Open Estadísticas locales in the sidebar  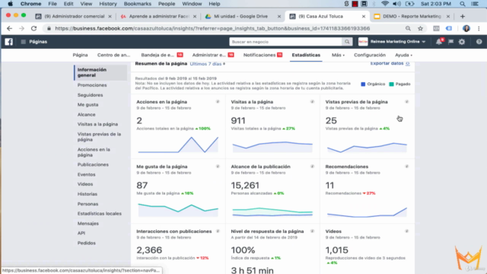point(100,214)
